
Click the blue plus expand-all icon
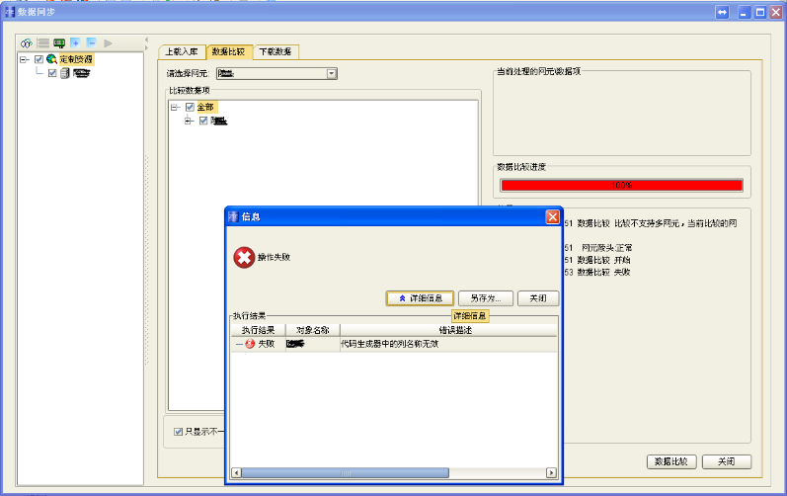point(75,43)
